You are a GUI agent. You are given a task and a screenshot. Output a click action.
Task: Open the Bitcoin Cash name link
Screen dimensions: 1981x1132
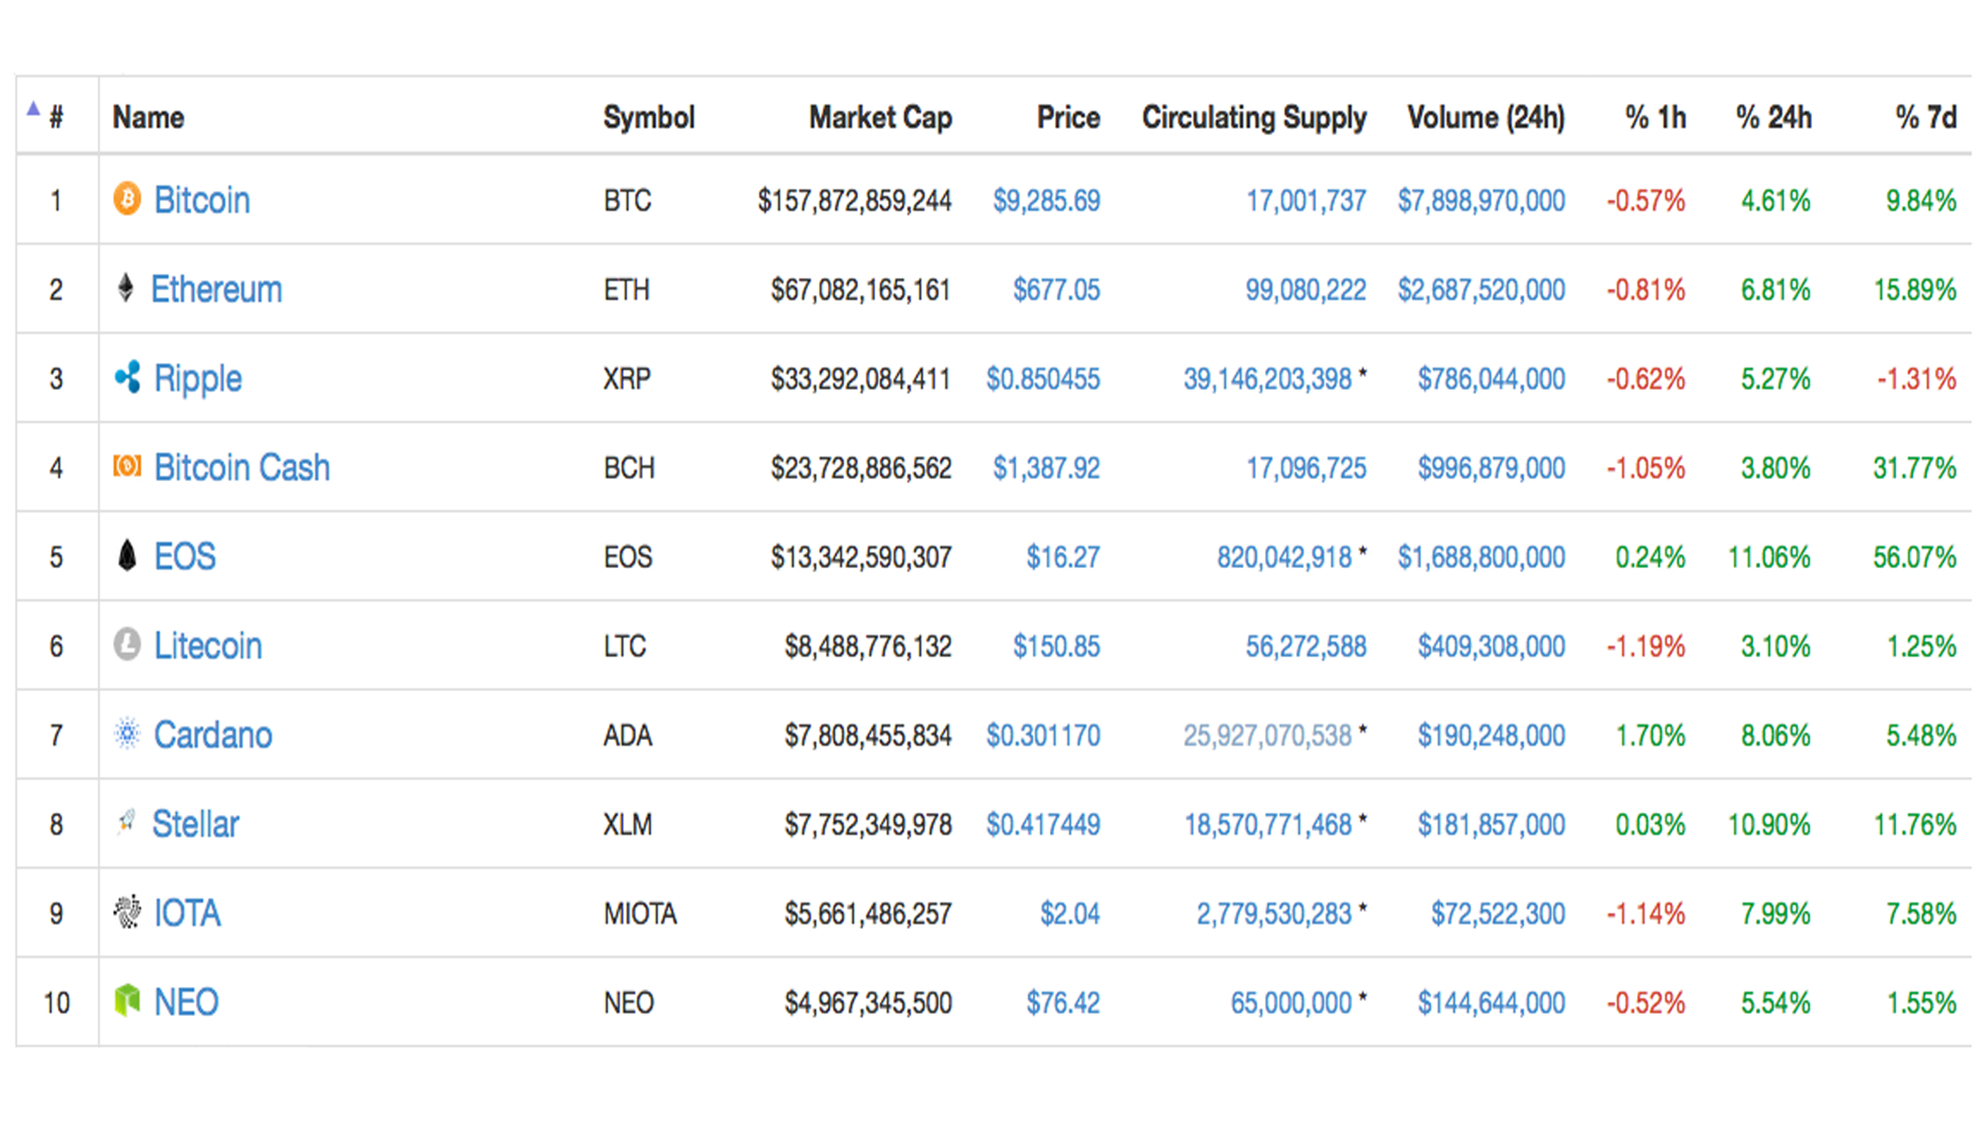(x=242, y=467)
